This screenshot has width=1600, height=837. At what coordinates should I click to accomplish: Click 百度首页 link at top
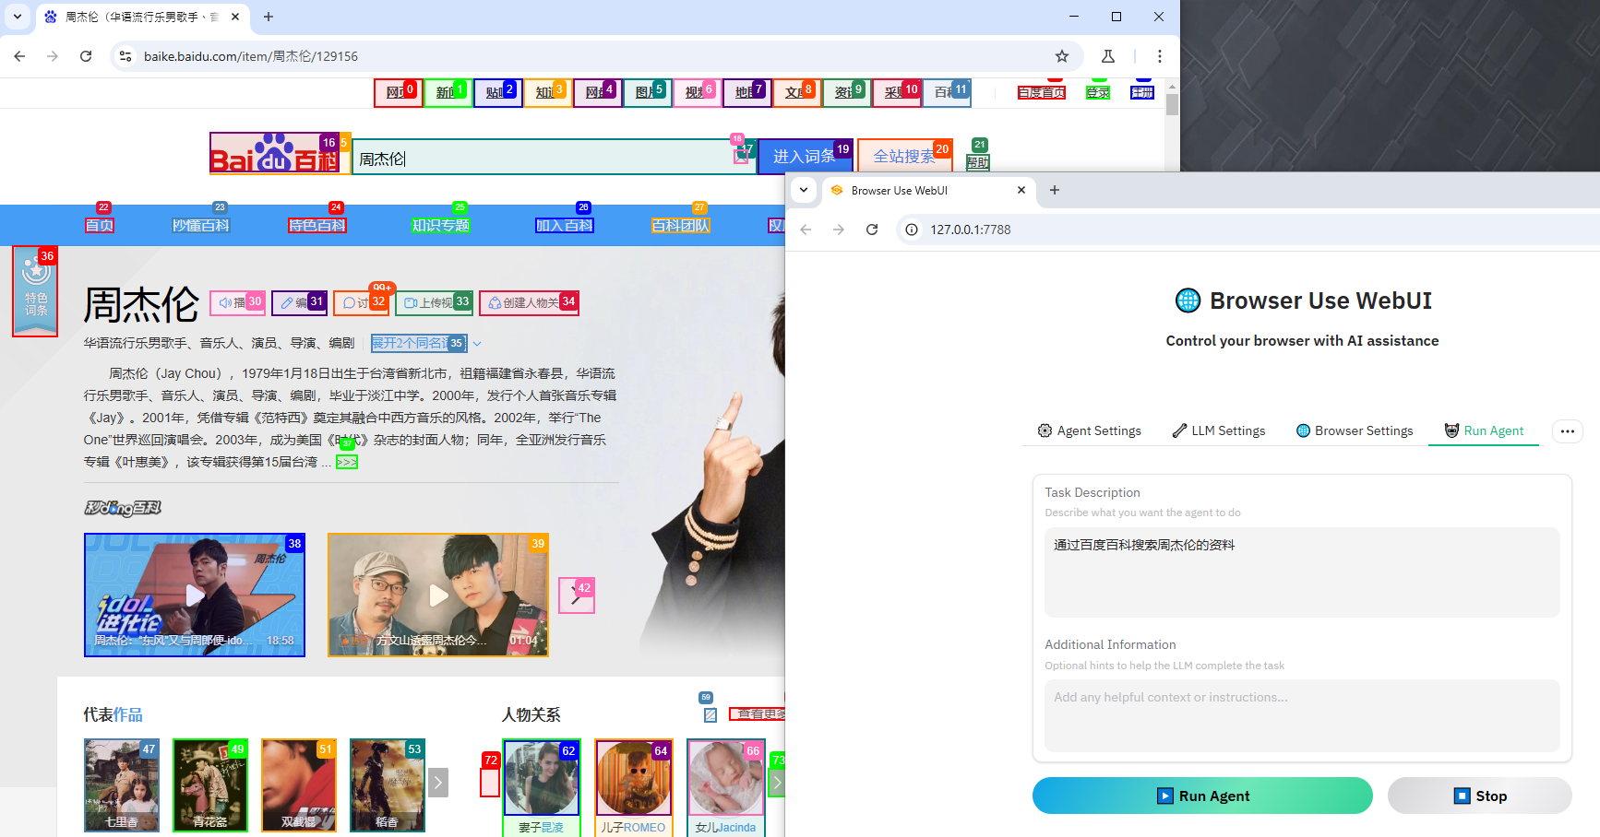[x=1042, y=92]
